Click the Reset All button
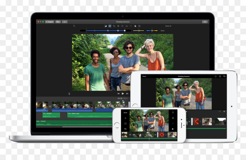 [168, 26]
